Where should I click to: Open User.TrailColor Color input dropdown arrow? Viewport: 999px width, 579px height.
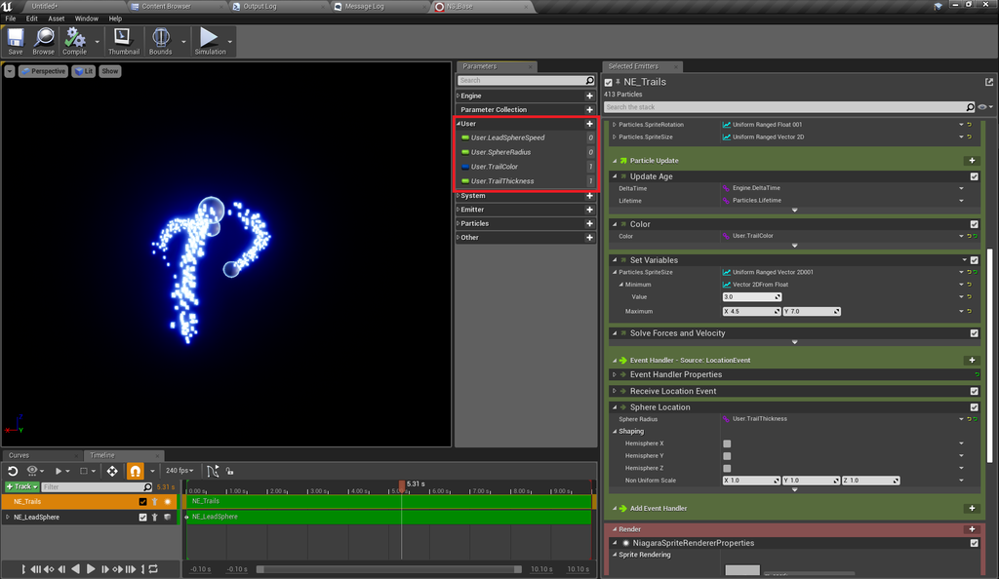coord(961,236)
